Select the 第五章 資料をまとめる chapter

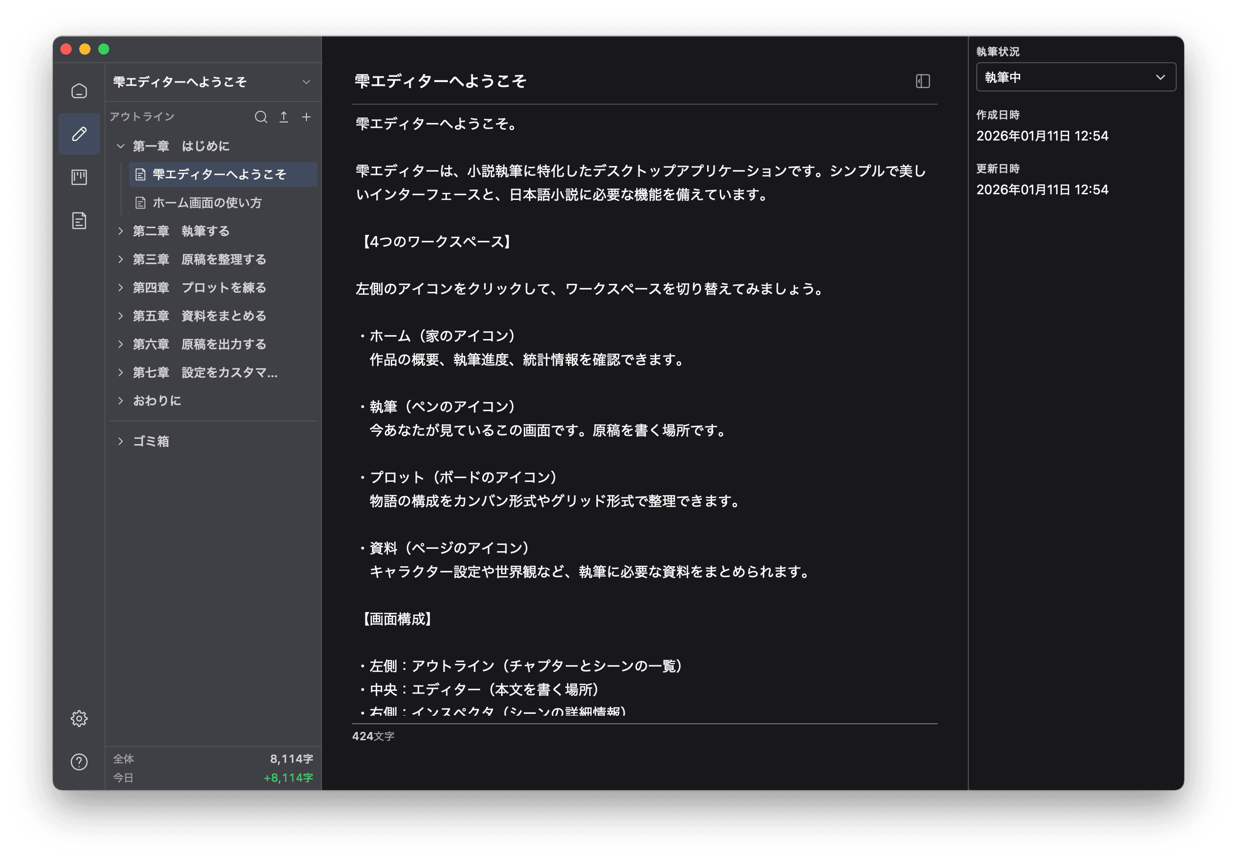tap(199, 316)
